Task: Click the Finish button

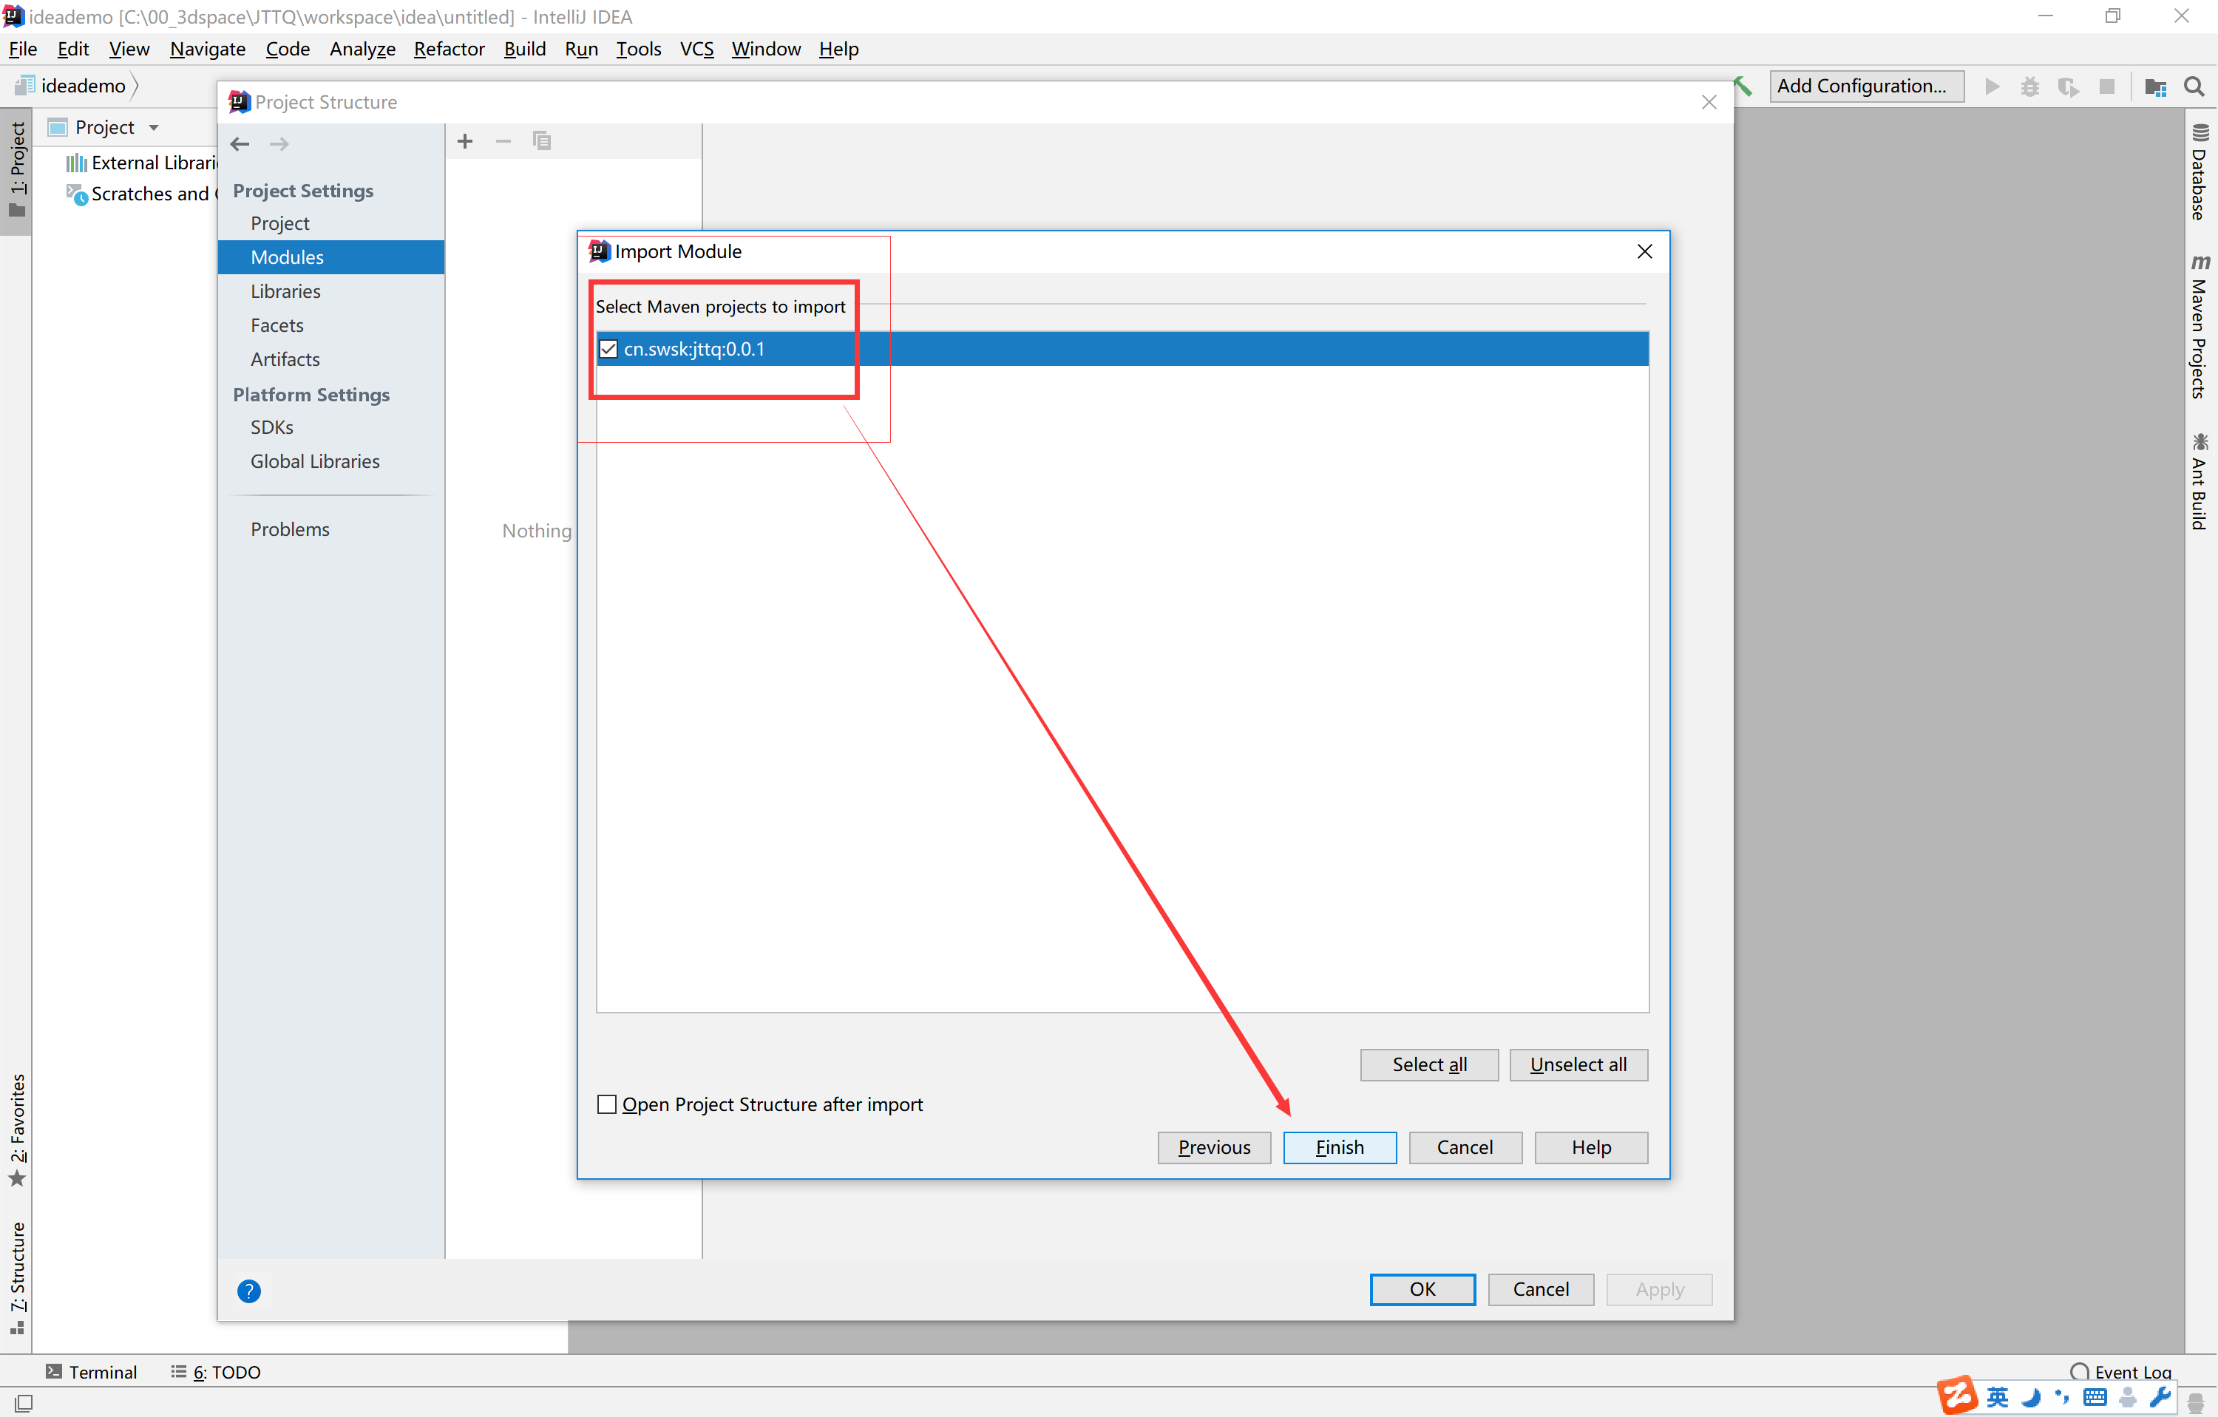Action: 1339,1147
